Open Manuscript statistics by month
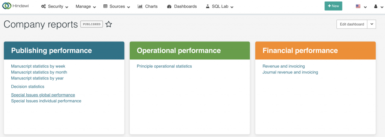Viewport: 385px width, 137px height. pyautogui.click(x=39, y=72)
